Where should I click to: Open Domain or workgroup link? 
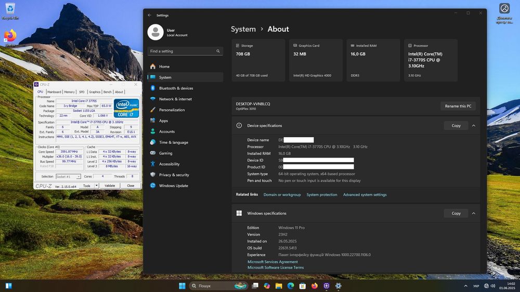pyautogui.click(x=282, y=195)
